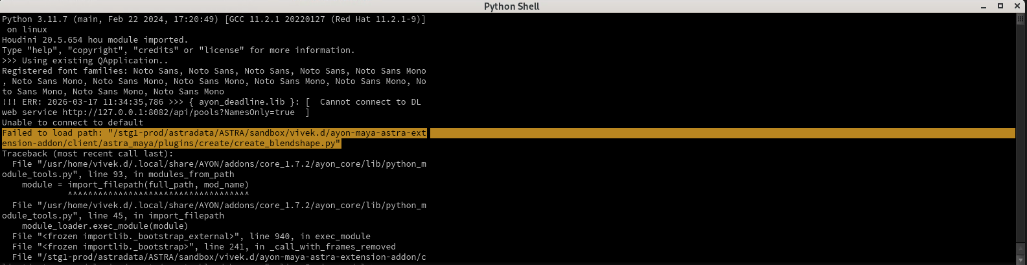
Task: Click the 'Houdini 20.5.654 hou module imported' line
Action: pos(95,40)
